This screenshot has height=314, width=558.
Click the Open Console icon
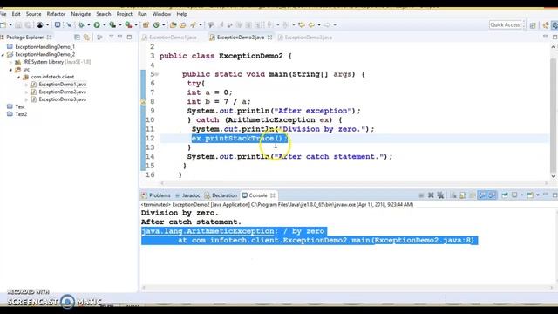click(530, 195)
